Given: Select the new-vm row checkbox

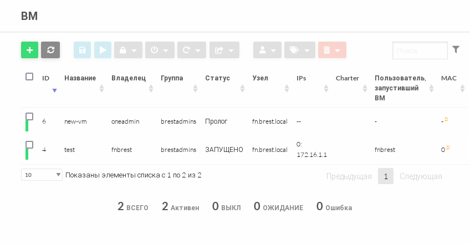Looking at the screenshot, I should coord(29,116).
